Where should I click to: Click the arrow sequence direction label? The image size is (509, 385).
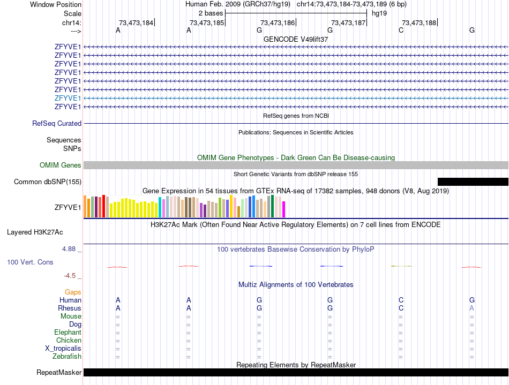[76, 31]
